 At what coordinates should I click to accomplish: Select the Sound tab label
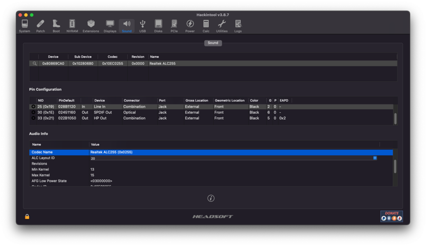[213, 43]
